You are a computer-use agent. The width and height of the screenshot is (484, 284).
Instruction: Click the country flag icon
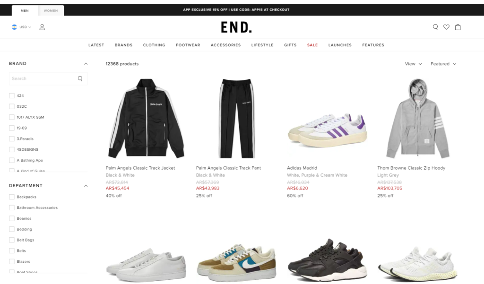(14, 27)
